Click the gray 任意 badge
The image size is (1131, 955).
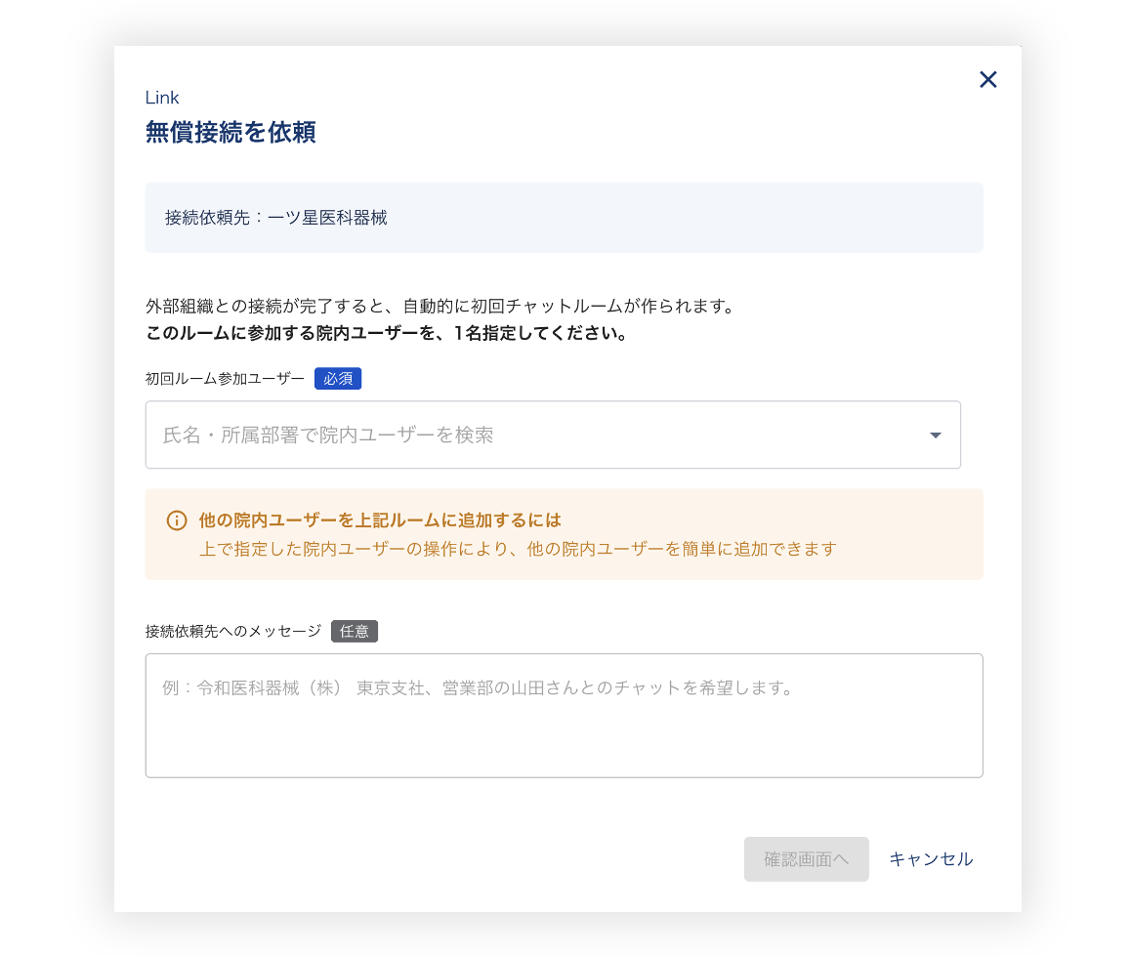[x=354, y=632]
